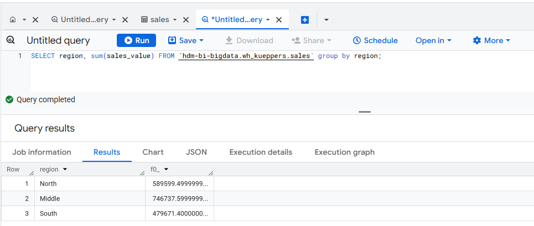
Task: Click the Row column header
Action: click(13, 169)
